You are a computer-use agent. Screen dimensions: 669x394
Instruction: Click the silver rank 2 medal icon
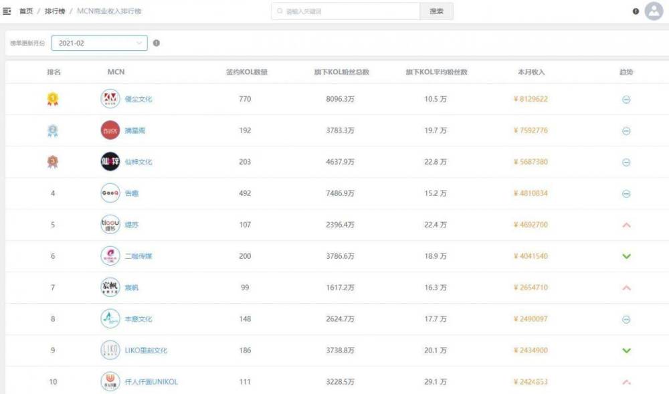point(52,130)
